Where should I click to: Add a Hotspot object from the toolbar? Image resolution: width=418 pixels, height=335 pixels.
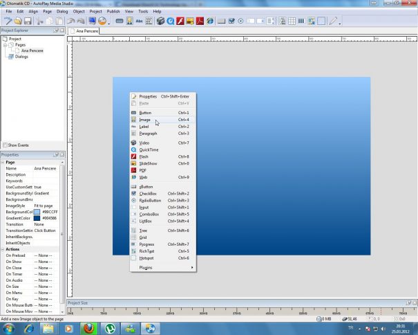point(321,21)
